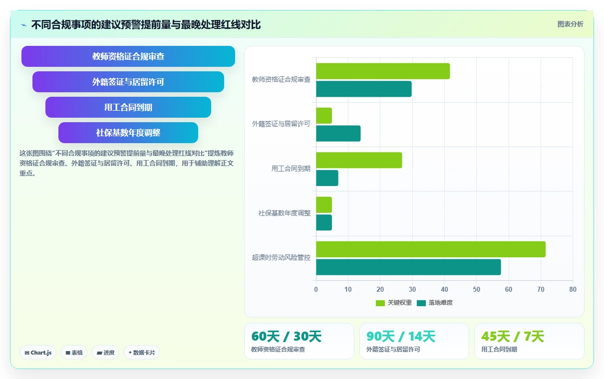Select the 用工合同到期 funnel bar
Viewport: 604px width, 379px height.
[x=128, y=107]
